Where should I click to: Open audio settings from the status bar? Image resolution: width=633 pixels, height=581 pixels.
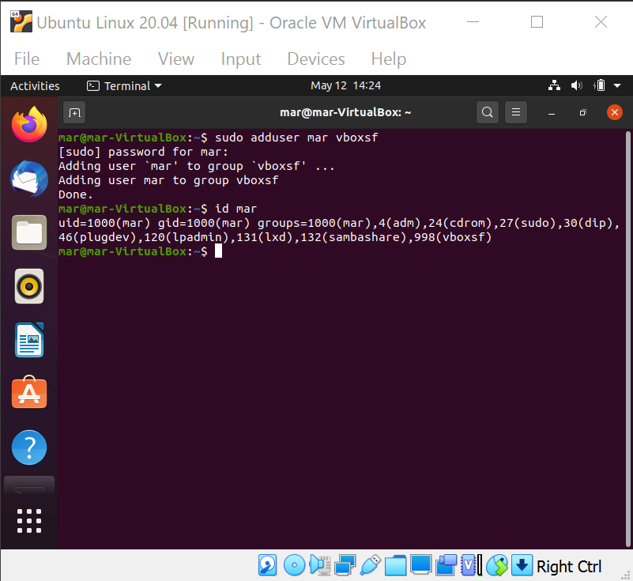coord(319,565)
